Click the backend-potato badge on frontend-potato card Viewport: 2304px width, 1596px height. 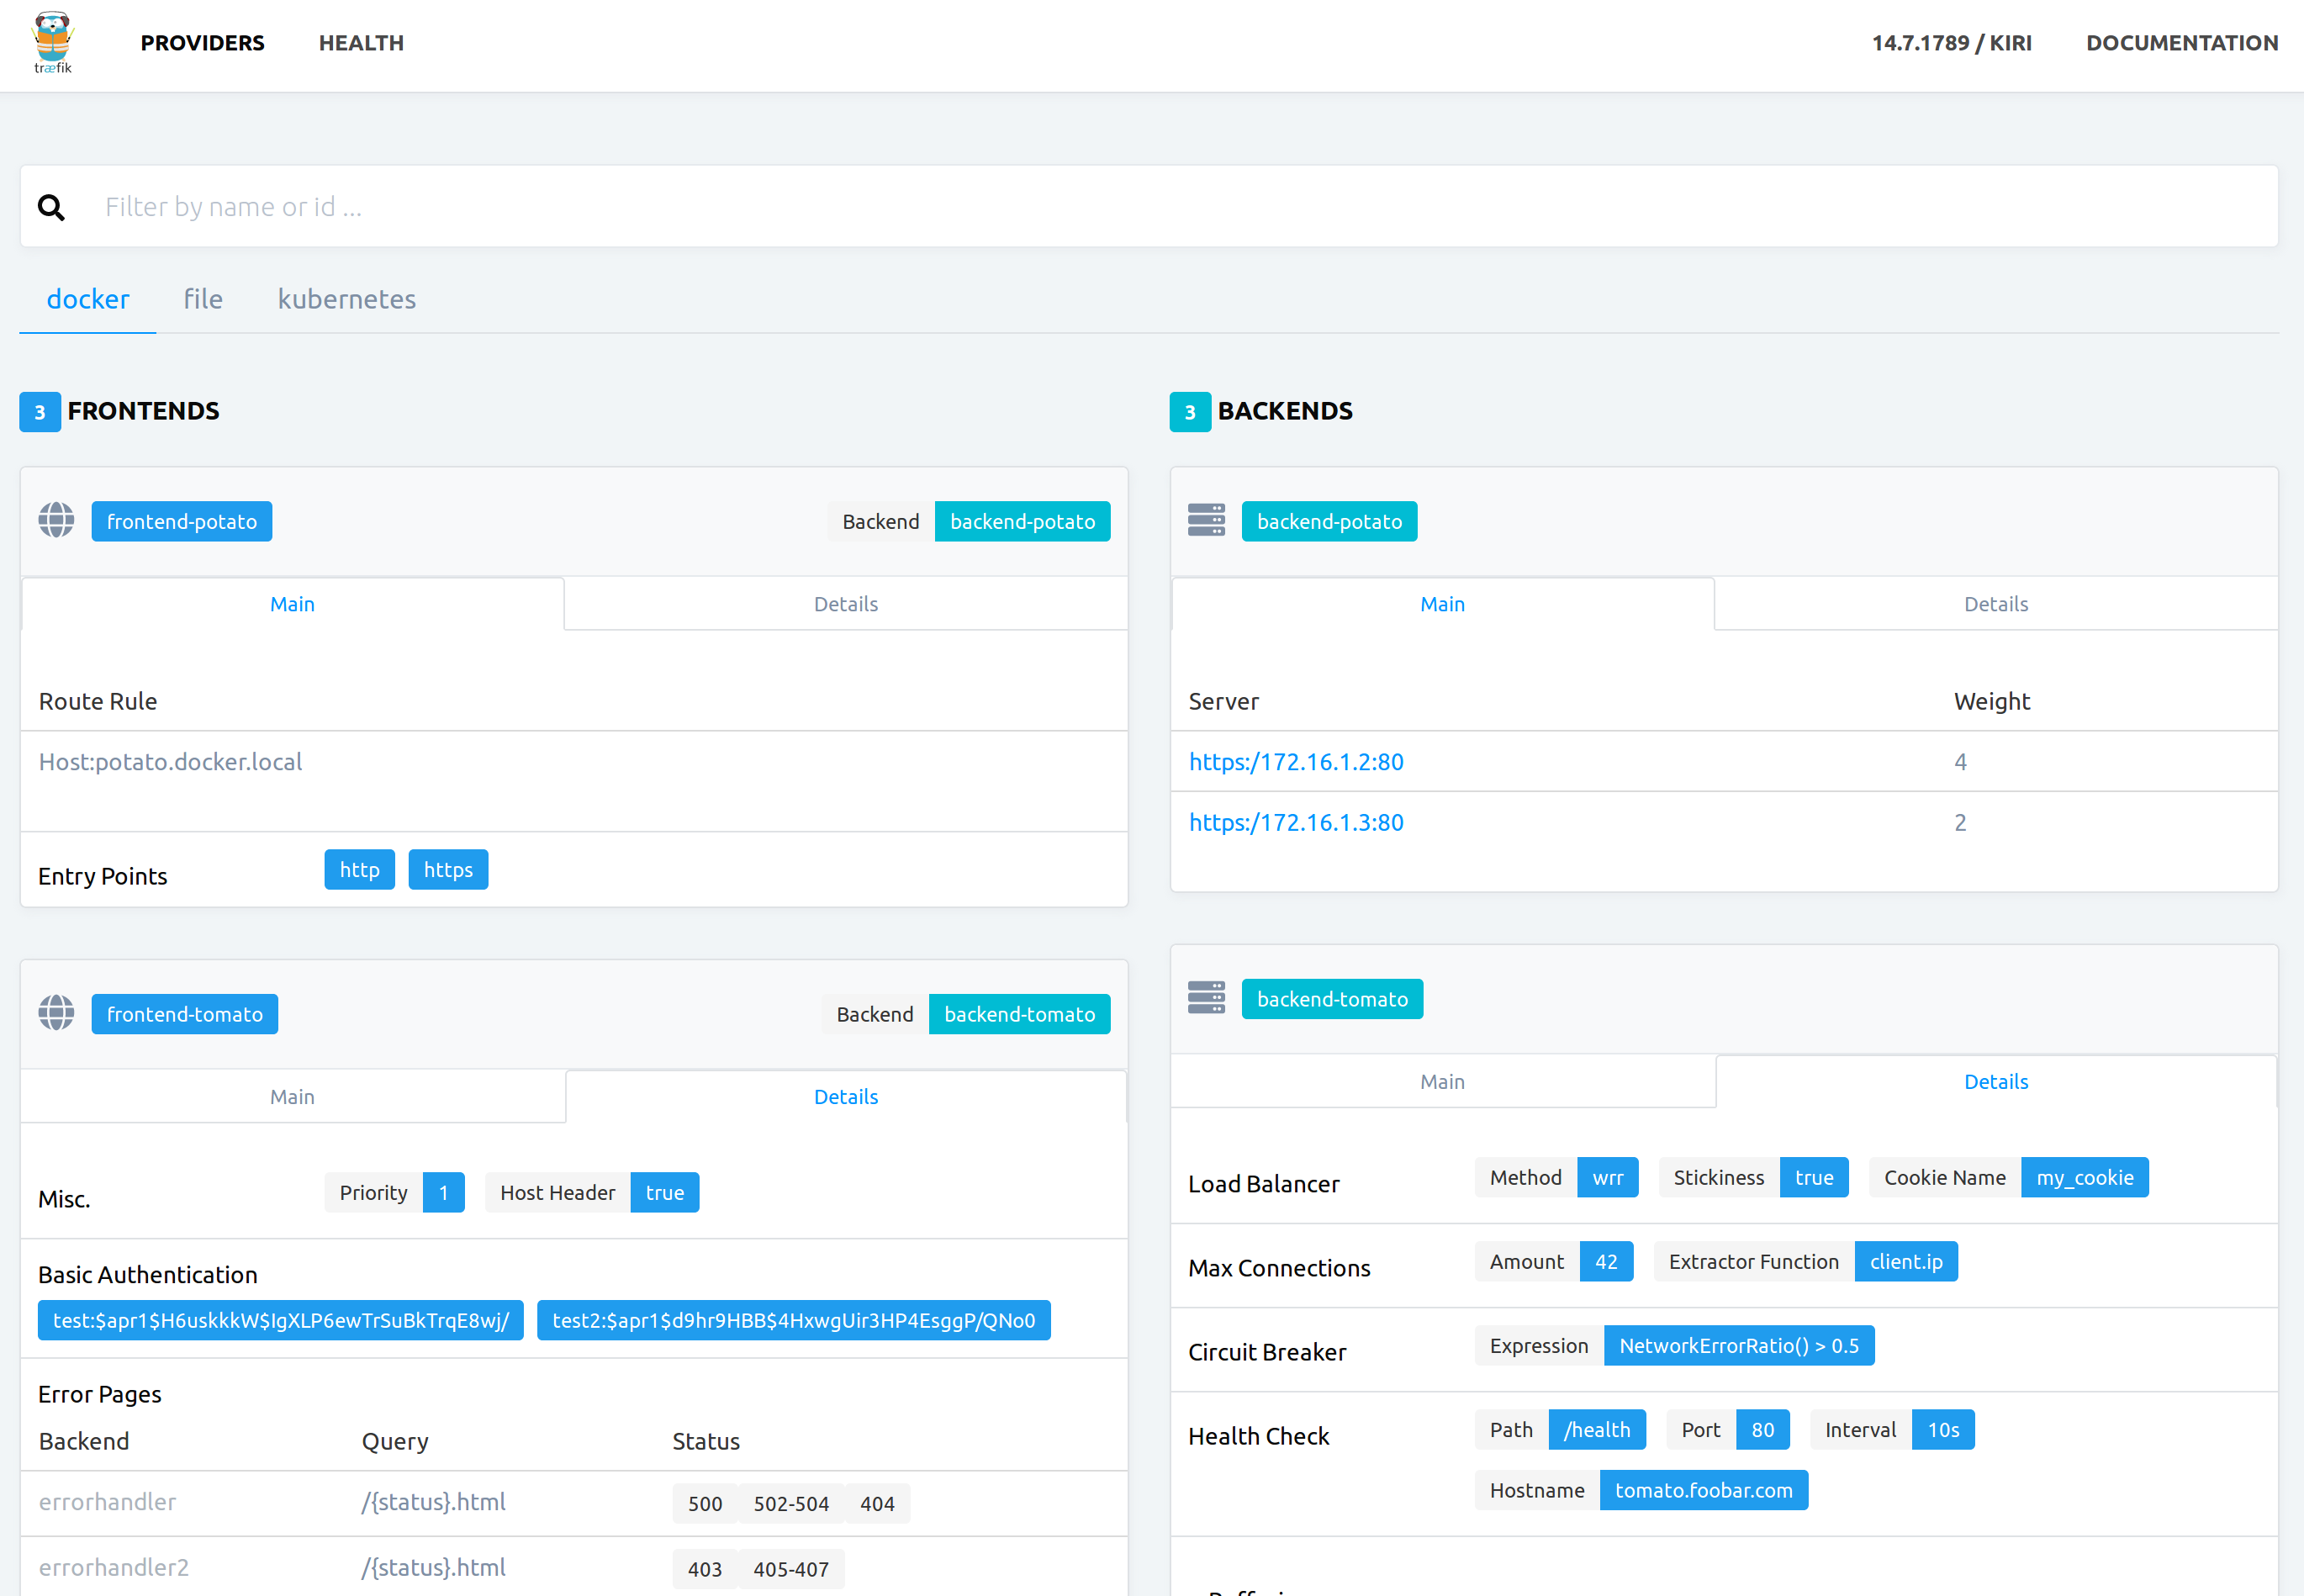pyautogui.click(x=1022, y=521)
